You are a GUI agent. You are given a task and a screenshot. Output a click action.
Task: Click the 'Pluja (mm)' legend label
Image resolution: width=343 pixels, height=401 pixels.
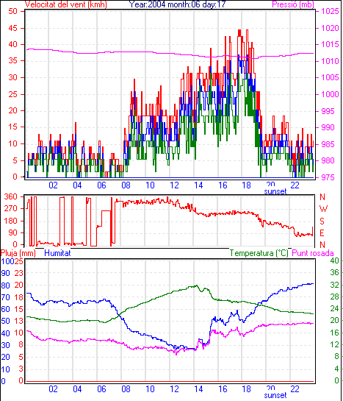[x=18, y=253]
